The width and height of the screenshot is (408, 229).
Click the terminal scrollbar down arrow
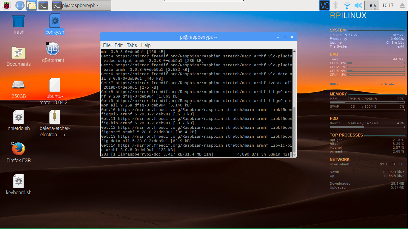coord(295,155)
